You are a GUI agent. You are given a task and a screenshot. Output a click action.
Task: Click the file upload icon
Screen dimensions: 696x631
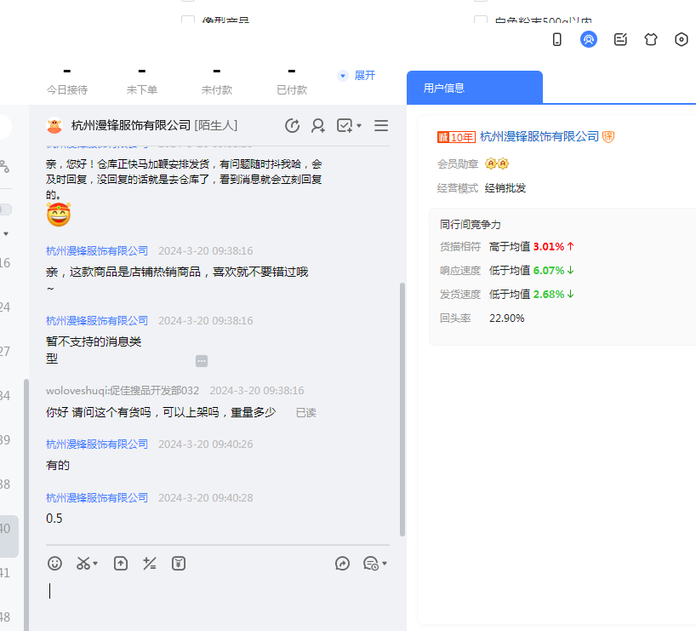point(121,563)
